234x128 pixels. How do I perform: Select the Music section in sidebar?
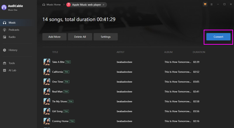12,23
